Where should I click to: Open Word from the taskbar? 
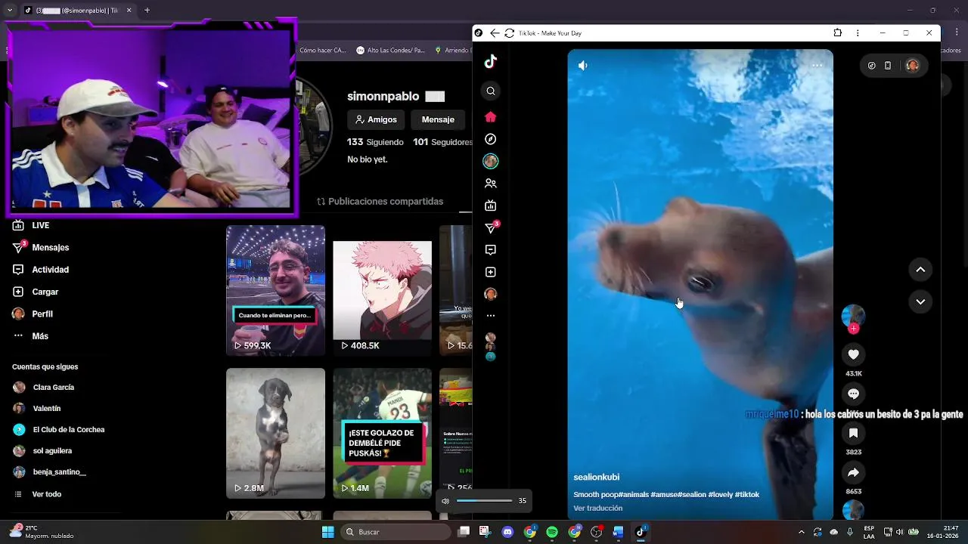pyautogui.click(x=618, y=532)
